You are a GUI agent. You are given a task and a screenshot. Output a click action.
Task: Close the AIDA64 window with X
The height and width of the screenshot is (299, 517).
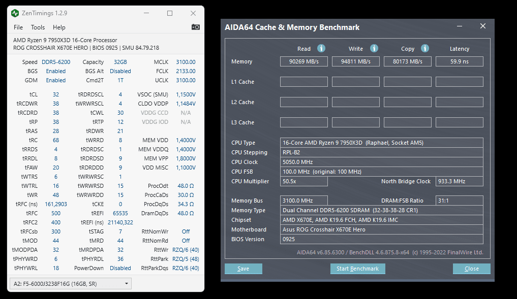point(483,26)
